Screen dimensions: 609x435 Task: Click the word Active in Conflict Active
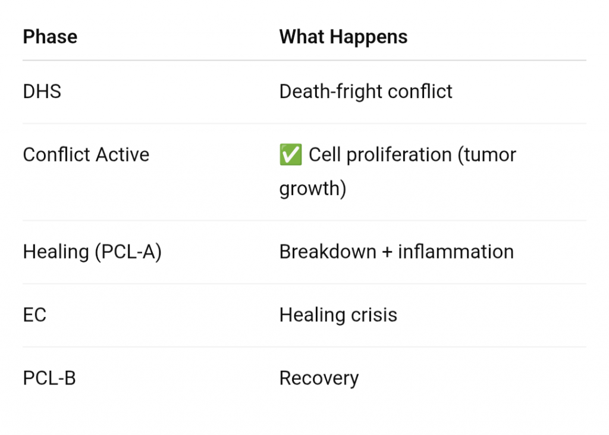(x=122, y=155)
